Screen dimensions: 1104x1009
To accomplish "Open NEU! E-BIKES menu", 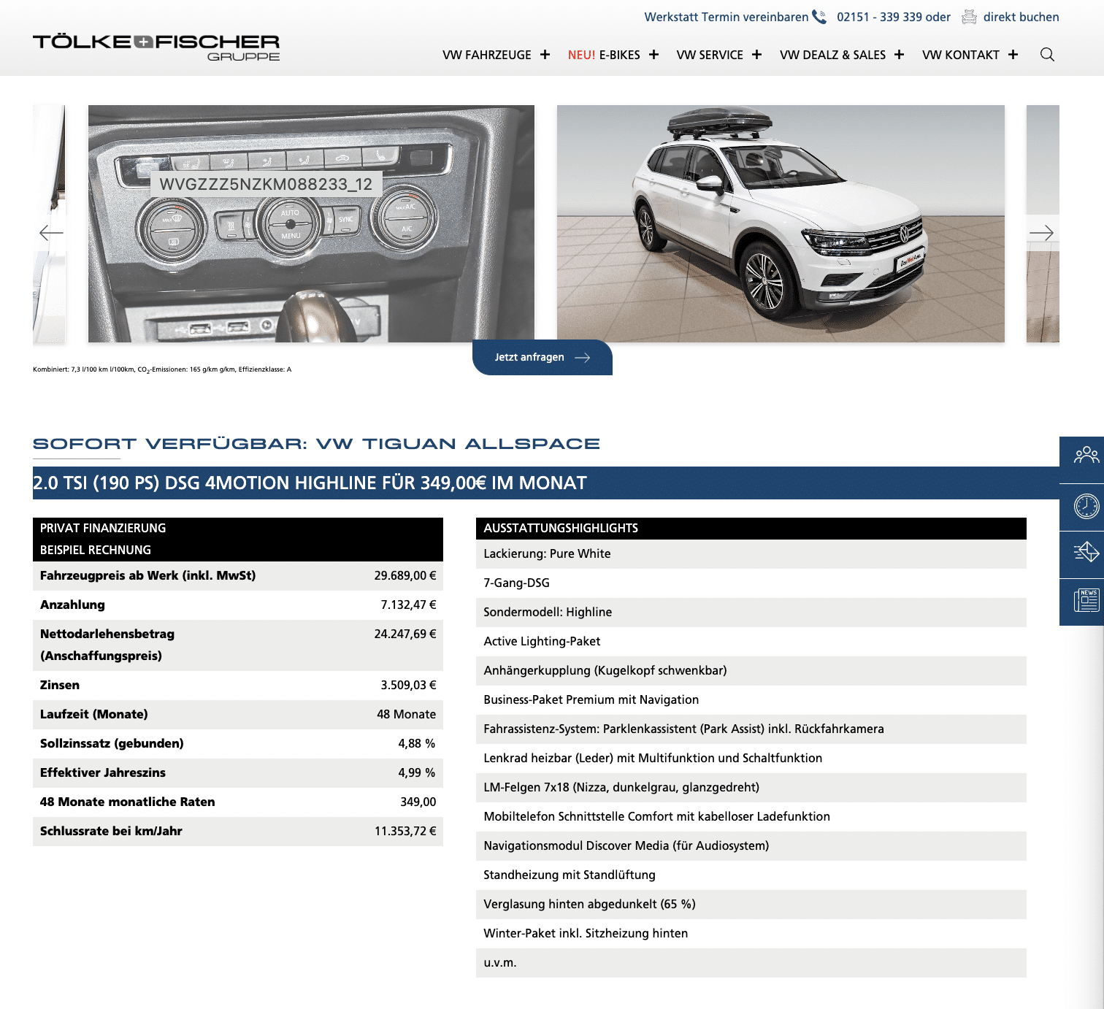I will [604, 55].
